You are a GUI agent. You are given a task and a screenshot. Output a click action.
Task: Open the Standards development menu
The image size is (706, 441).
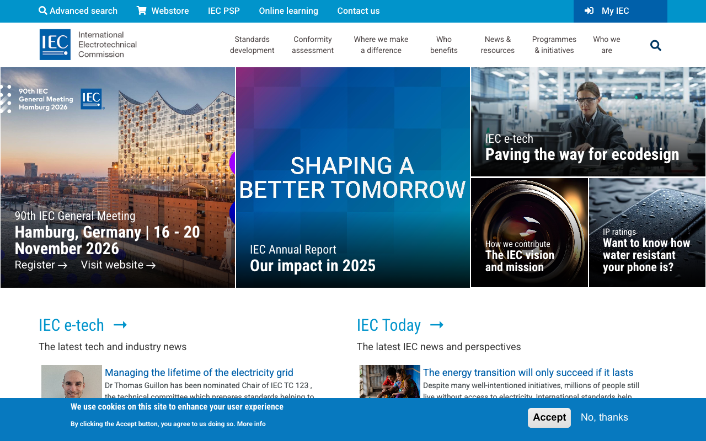[252, 45]
